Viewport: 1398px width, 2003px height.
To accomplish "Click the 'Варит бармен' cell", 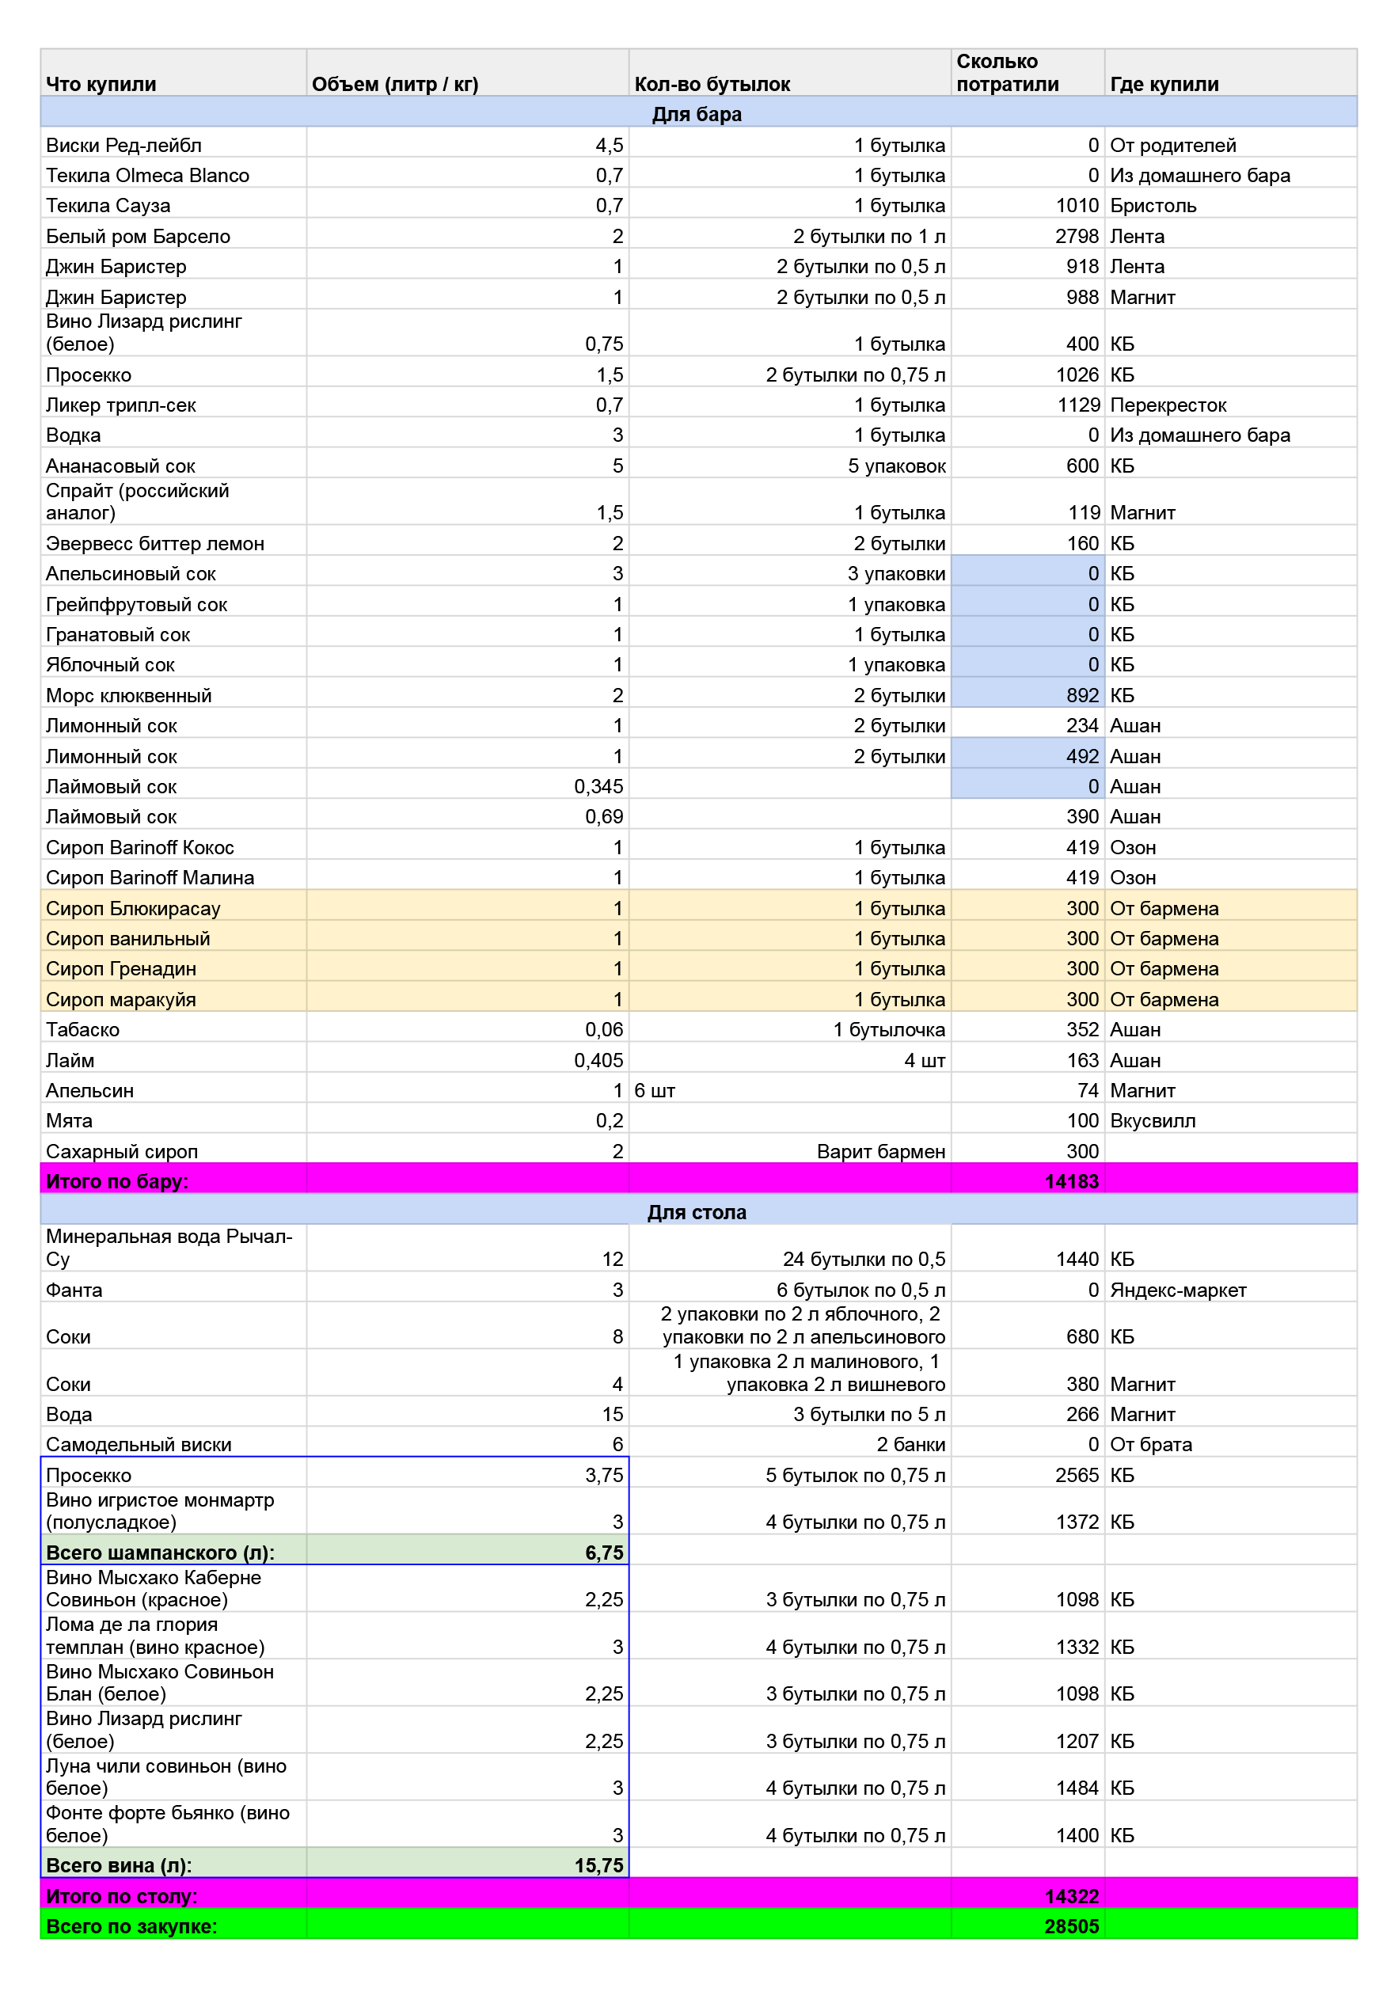I will coord(789,1149).
